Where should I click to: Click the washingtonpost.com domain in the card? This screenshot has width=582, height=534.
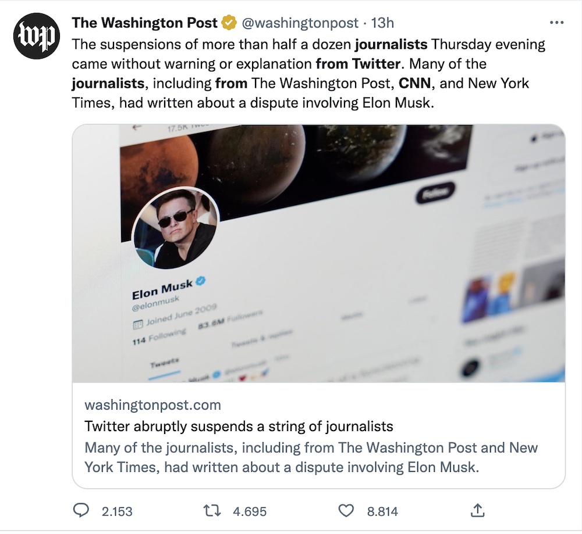pyautogui.click(x=152, y=404)
